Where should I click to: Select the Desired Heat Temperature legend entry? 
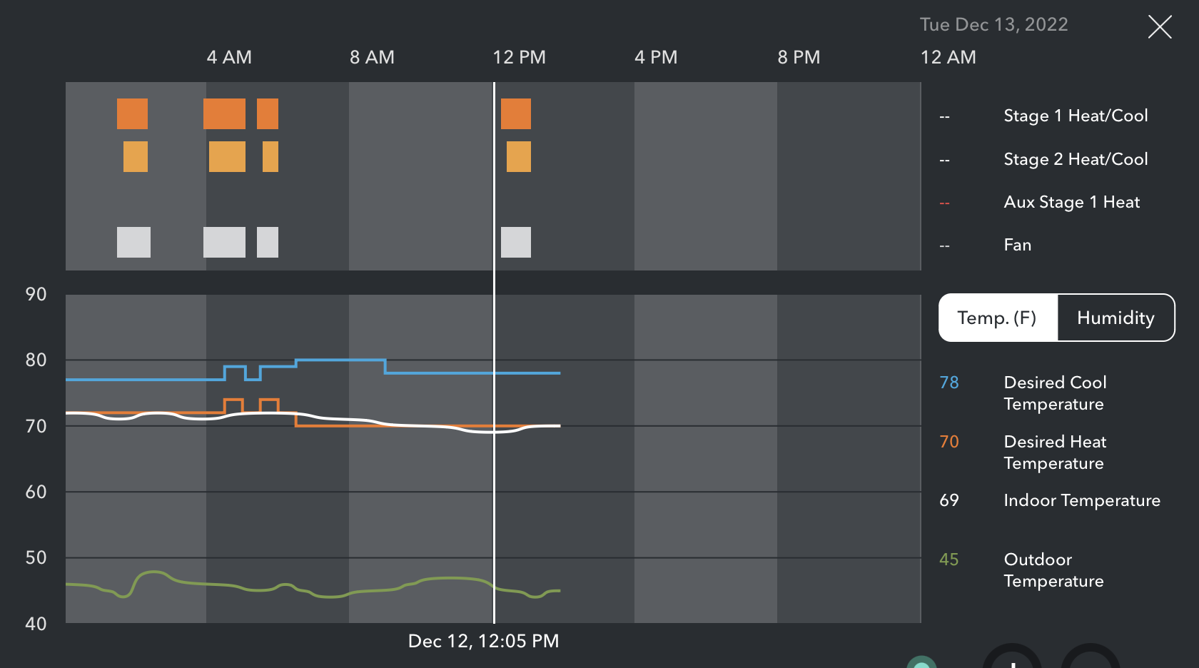1055,452
